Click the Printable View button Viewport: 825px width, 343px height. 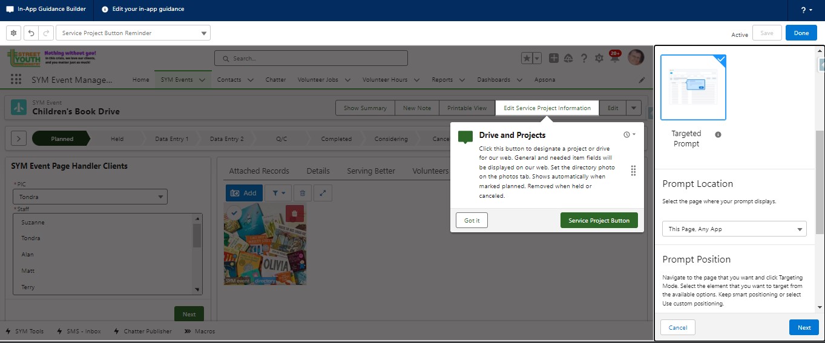[467, 108]
